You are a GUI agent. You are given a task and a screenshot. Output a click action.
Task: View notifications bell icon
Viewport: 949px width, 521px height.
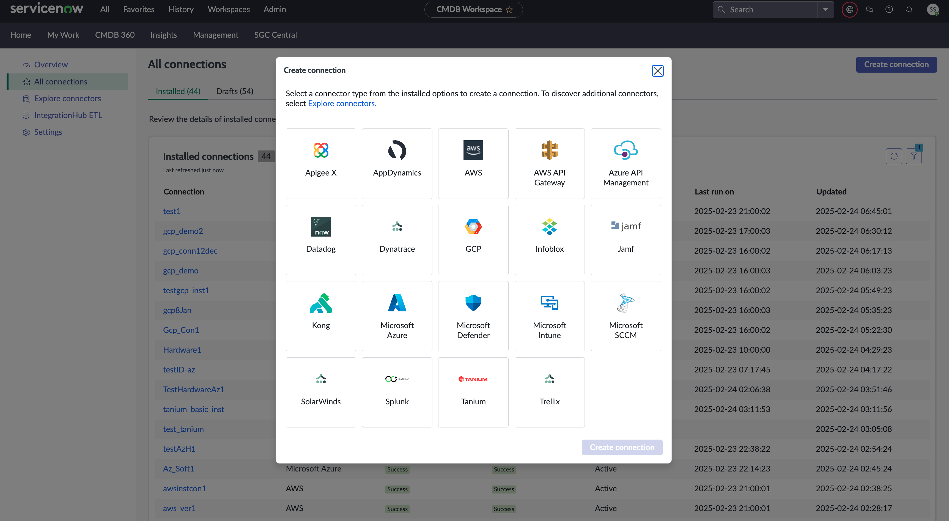[x=909, y=10]
